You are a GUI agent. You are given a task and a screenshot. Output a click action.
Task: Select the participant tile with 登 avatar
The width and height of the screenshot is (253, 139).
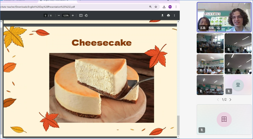coord(238,85)
